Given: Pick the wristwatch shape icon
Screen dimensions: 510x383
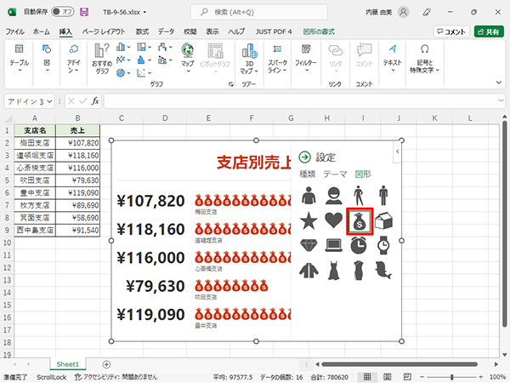Looking at the screenshot, I should click(383, 246).
